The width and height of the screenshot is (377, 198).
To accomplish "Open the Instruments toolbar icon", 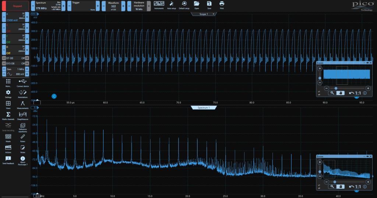I will click(x=159, y=5).
